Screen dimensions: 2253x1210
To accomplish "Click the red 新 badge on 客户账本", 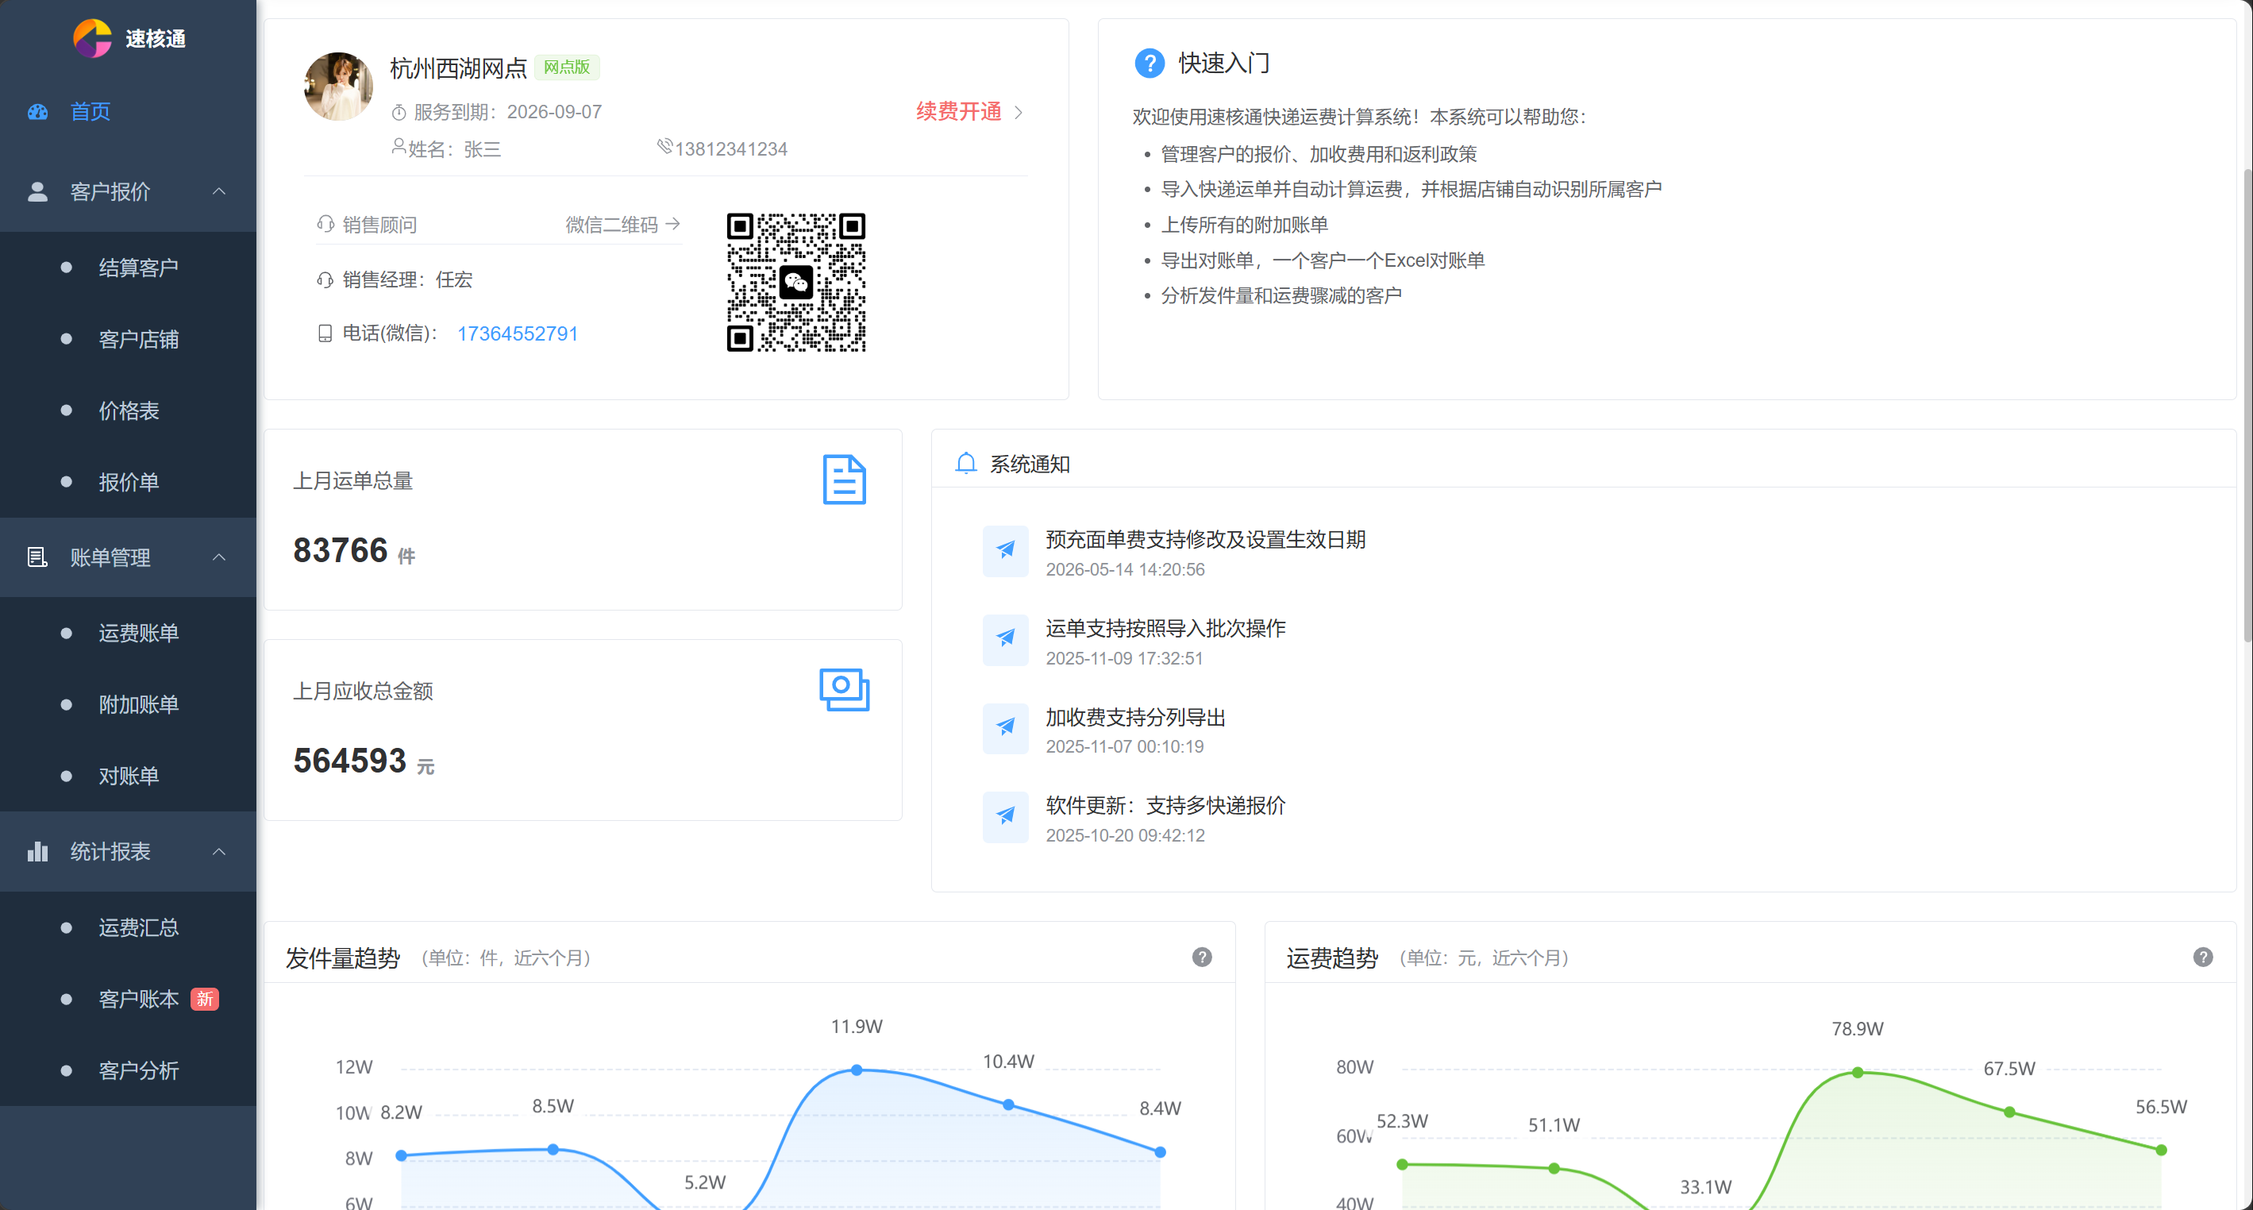I will [x=205, y=999].
